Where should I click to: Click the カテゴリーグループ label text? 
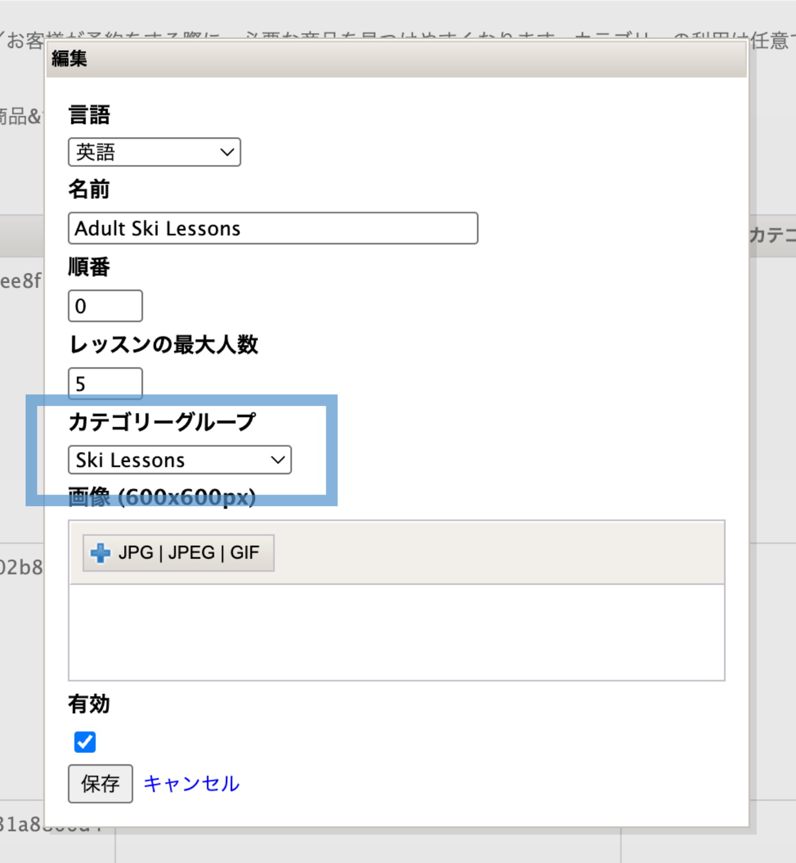tap(162, 422)
